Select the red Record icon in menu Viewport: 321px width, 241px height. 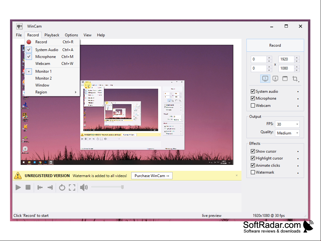(x=29, y=42)
